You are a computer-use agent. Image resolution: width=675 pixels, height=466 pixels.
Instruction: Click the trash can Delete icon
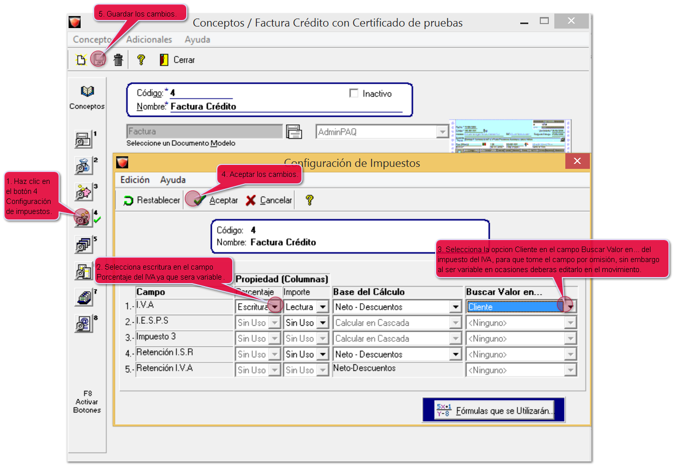[118, 60]
